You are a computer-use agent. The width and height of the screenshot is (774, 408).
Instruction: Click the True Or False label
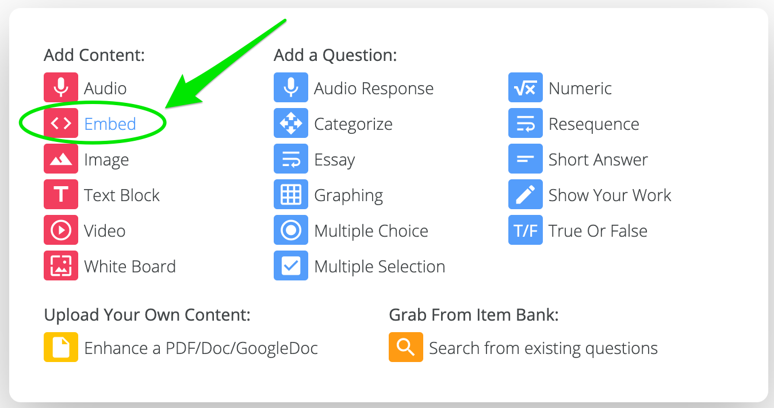(x=597, y=231)
